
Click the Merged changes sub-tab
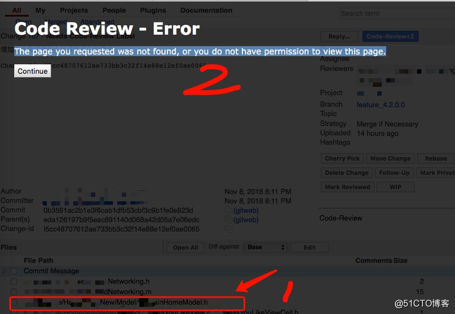tap(56, 22)
